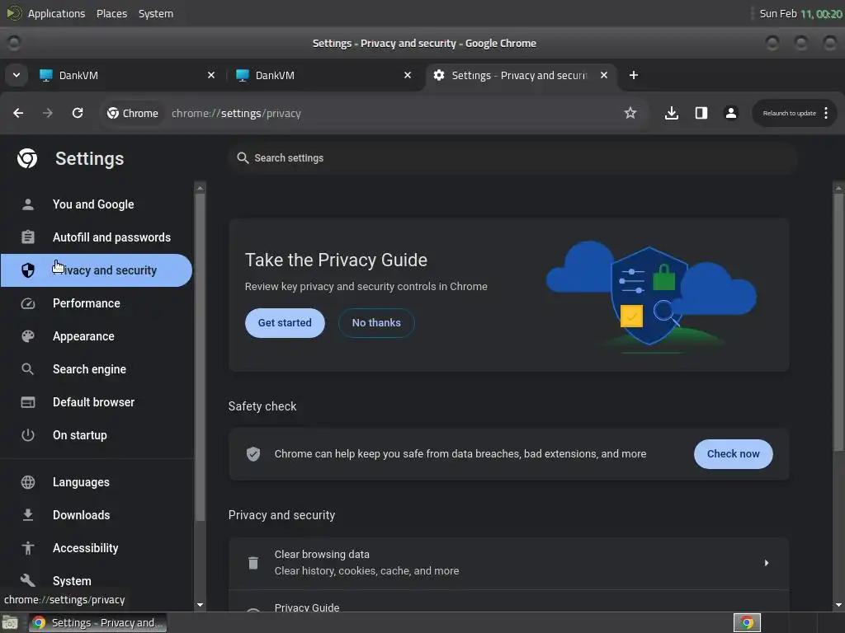
Task: Click the safety check shield icon
Action: click(253, 454)
